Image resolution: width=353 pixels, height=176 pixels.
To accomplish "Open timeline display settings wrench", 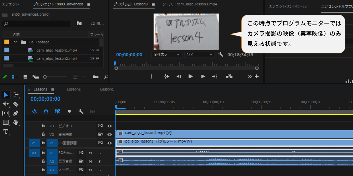I will point(81,111).
